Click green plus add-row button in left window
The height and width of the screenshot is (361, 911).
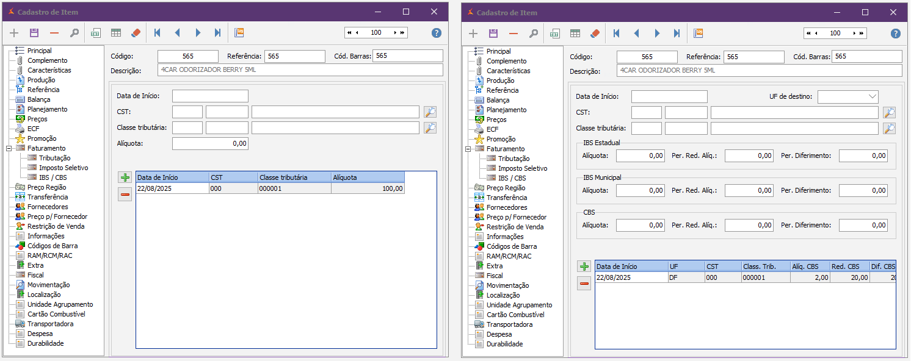(x=125, y=177)
